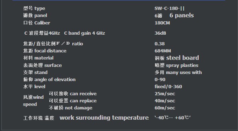Click the 'work surrounding temperature' label

pos(104,118)
